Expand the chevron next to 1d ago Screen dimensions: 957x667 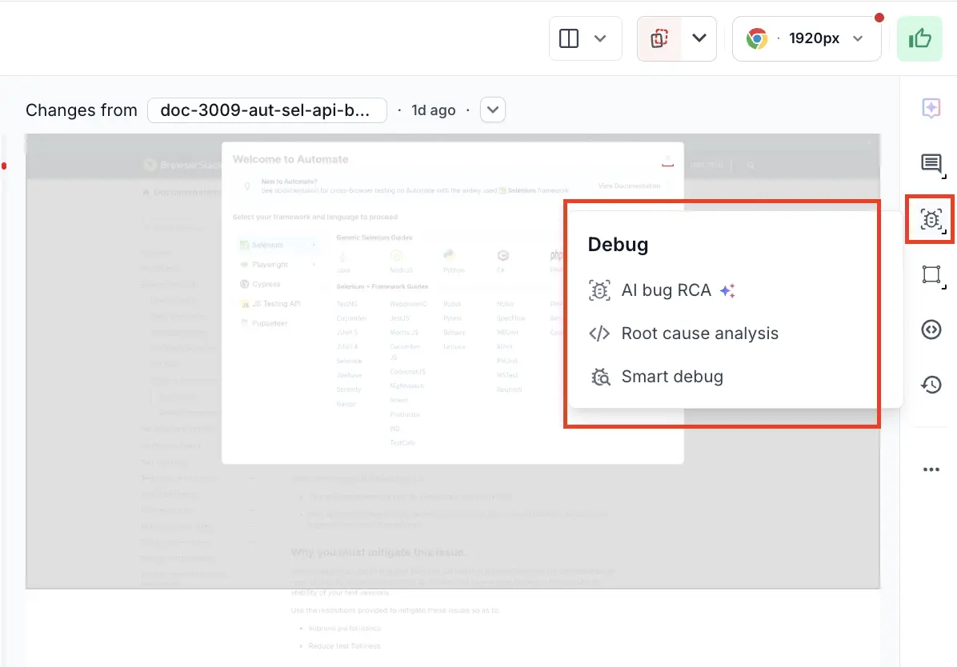[493, 110]
